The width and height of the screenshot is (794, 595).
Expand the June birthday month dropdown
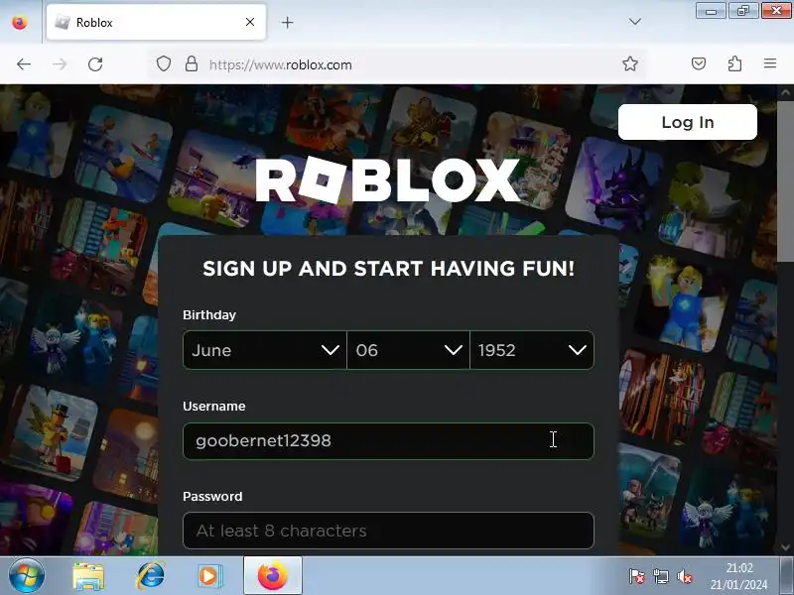point(264,350)
